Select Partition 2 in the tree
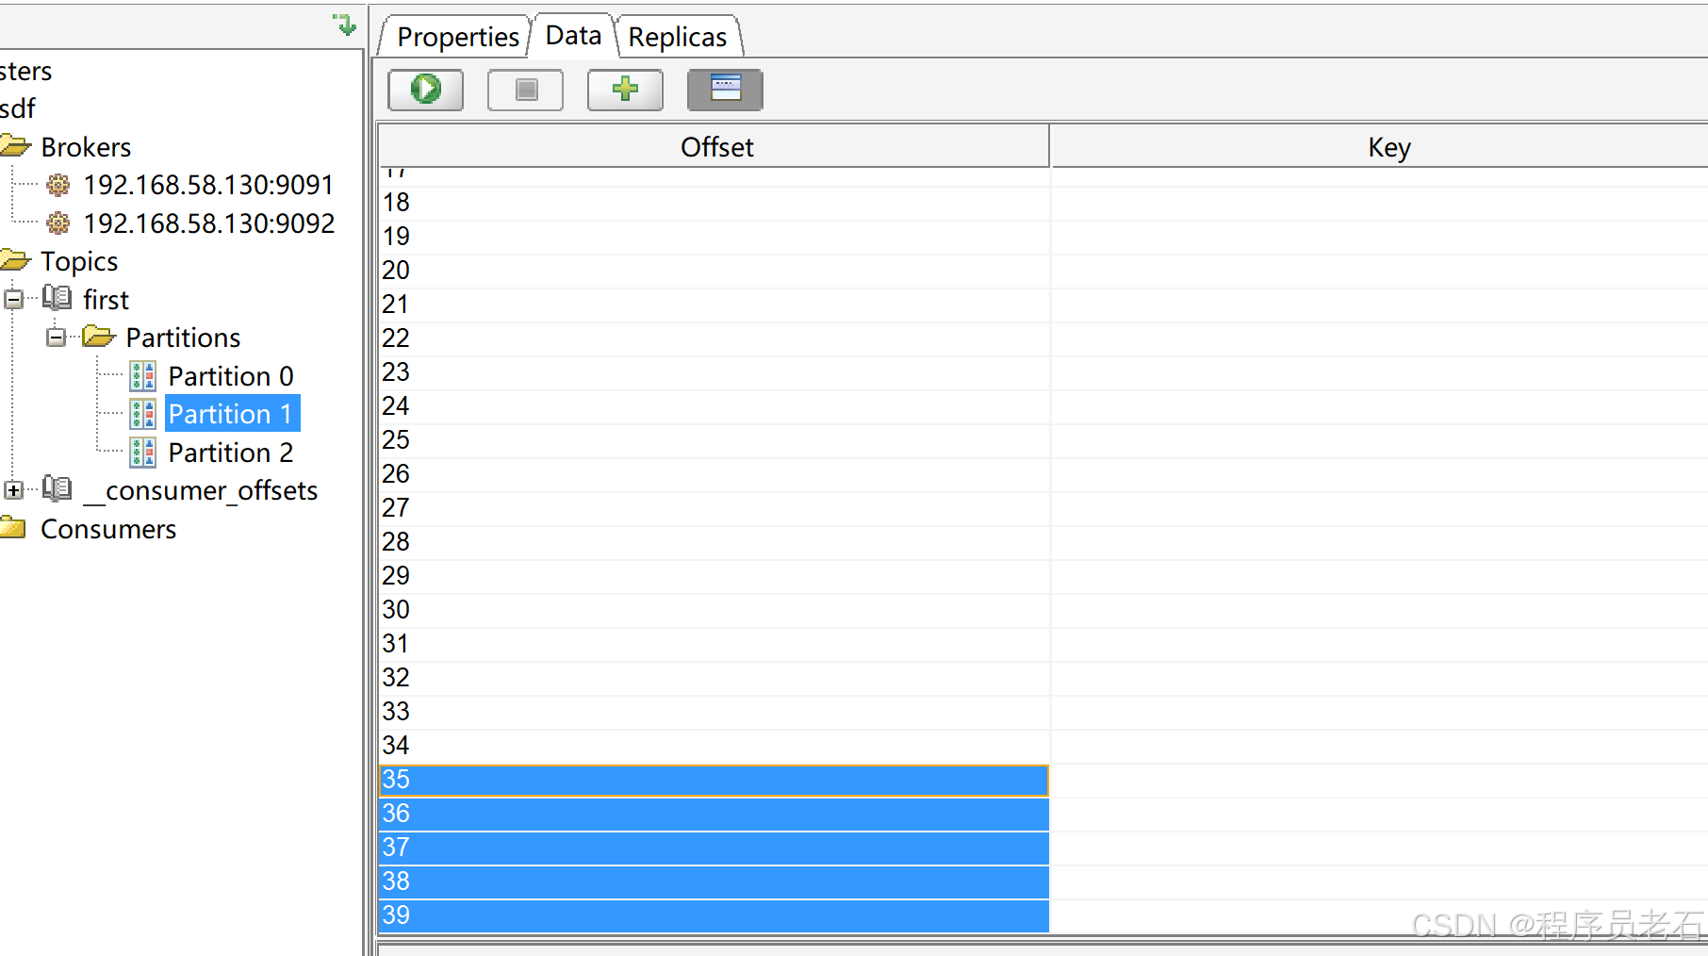Viewport: 1708px width, 956px height. 231,453
